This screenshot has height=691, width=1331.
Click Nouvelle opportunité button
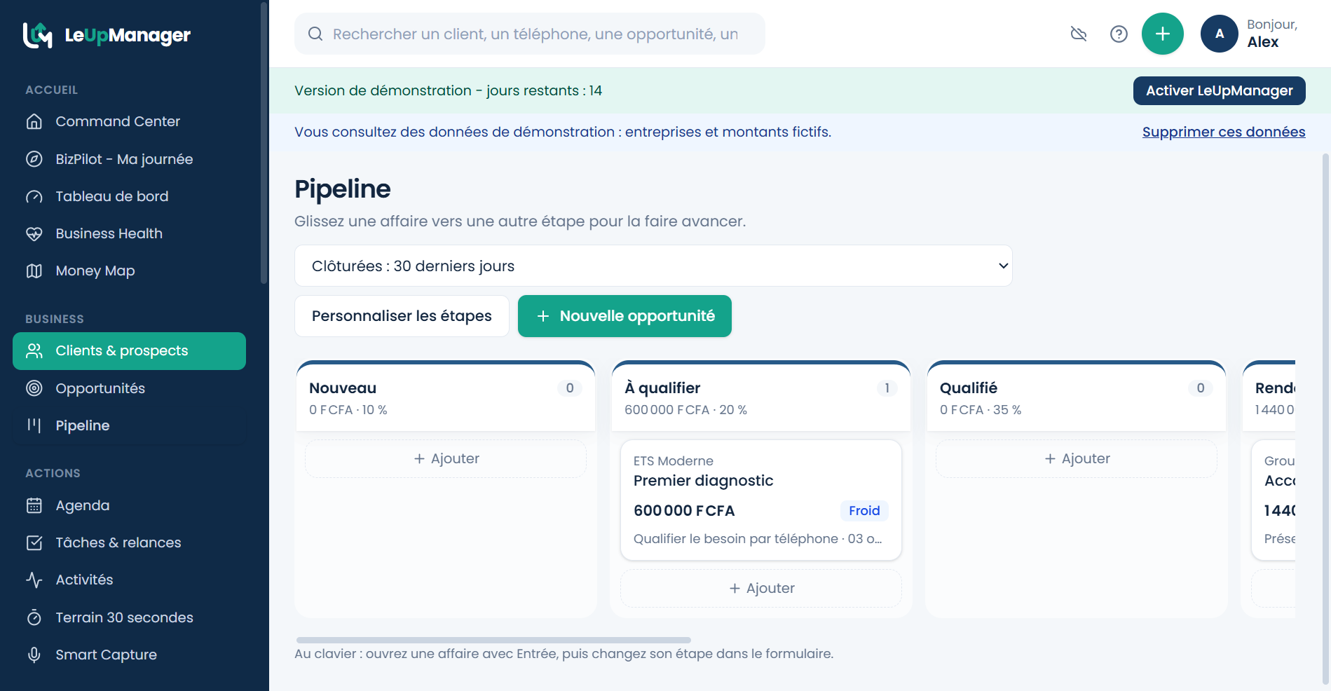(624, 316)
